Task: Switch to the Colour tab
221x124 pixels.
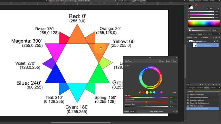Action: [191, 1]
